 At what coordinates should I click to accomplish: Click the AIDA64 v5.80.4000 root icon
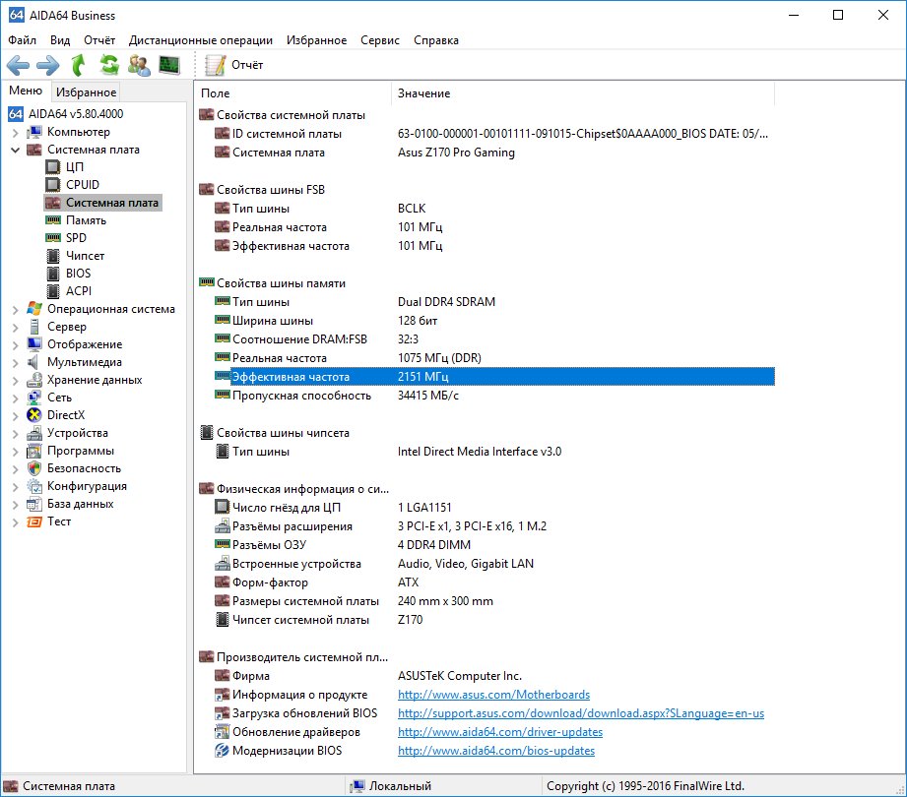click(x=16, y=114)
